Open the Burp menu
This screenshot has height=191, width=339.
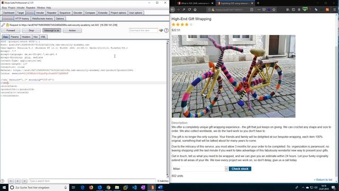coord(4,7)
